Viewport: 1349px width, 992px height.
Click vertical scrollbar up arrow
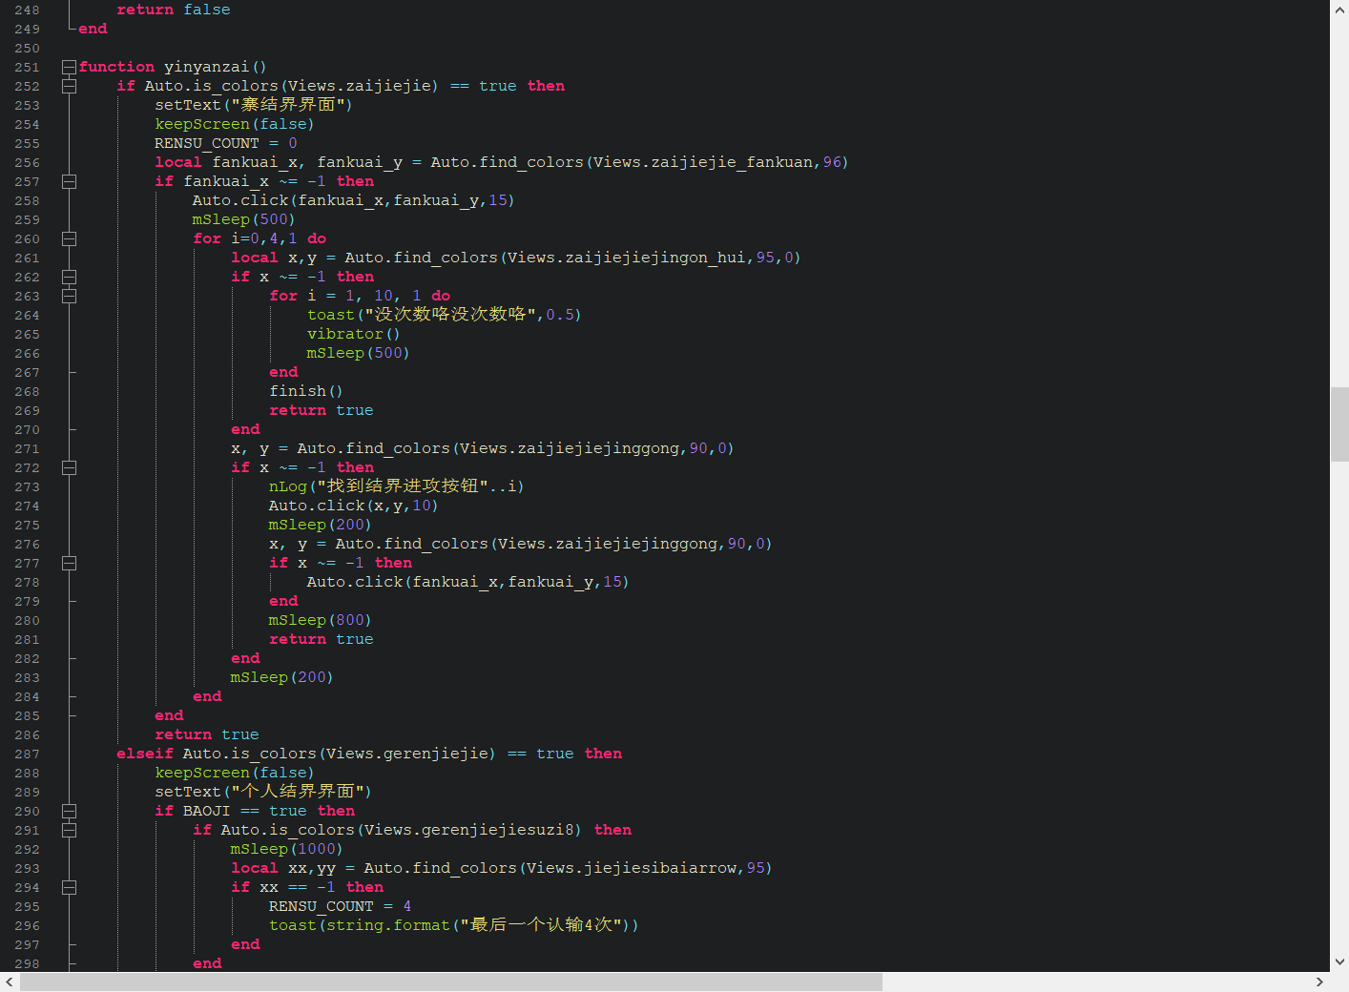1339,9
